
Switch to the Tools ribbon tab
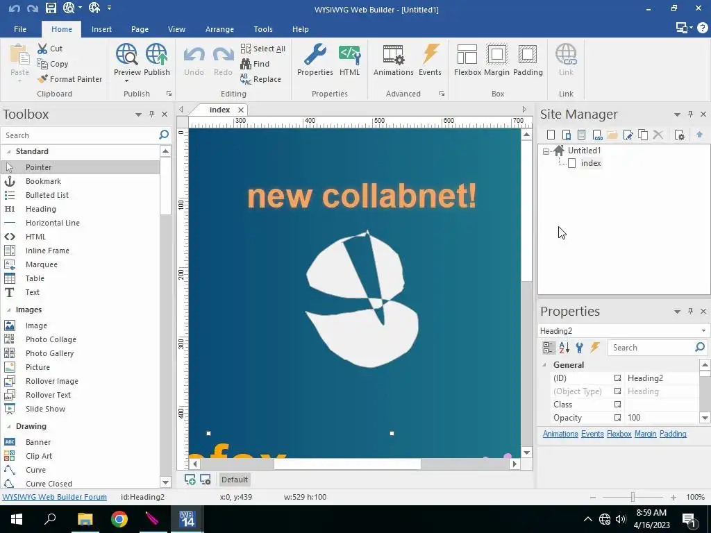coord(263,29)
